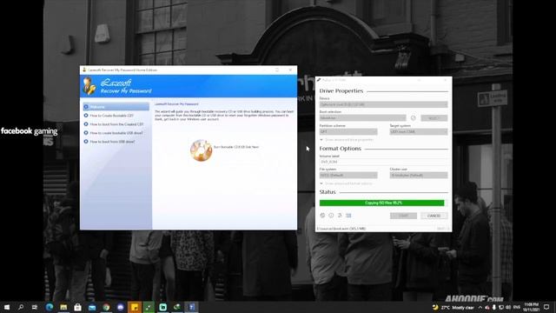
Task: Open Discord from taskbar
Action: pos(120,307)
